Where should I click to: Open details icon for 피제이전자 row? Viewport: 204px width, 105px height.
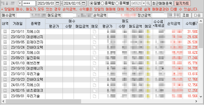tap(5, 42)
